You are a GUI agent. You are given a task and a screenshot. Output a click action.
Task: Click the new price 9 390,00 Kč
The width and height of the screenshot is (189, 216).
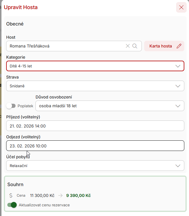tap(78, 195)
